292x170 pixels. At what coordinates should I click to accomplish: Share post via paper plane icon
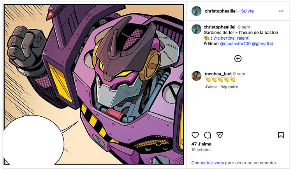click(220, 135)
